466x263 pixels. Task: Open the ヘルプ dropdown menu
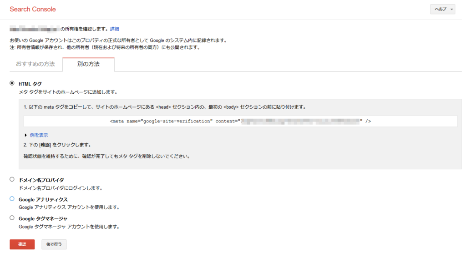pos(442,9)
